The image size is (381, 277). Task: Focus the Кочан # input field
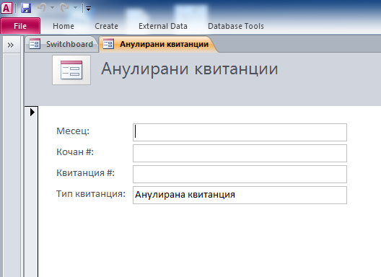pyautogui.click(x=240, y=154)
